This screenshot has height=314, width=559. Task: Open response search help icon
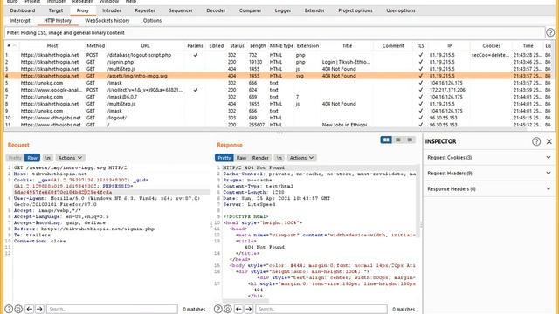coord(217,309)
